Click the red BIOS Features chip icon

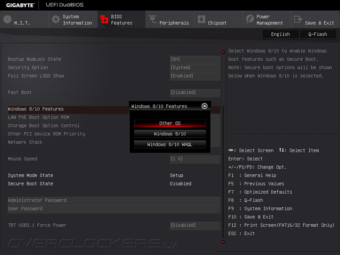[104, 19]
